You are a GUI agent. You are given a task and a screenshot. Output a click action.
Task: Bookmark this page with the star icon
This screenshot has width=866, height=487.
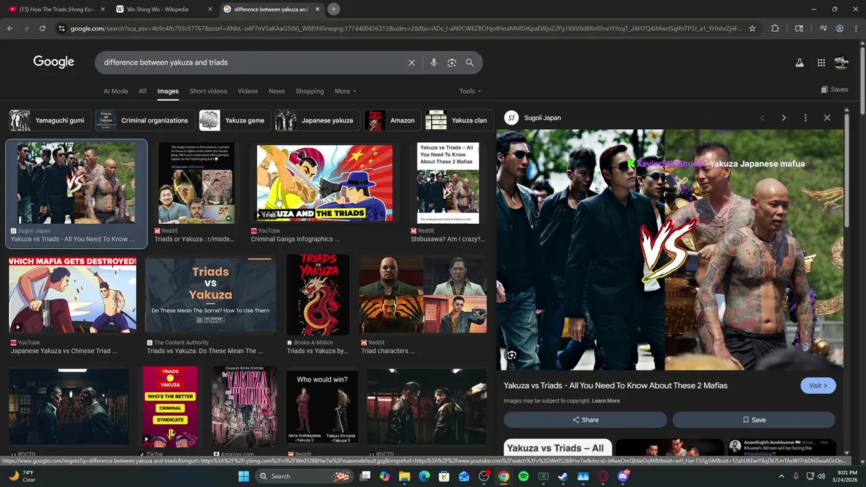click(x=752, y=28)
